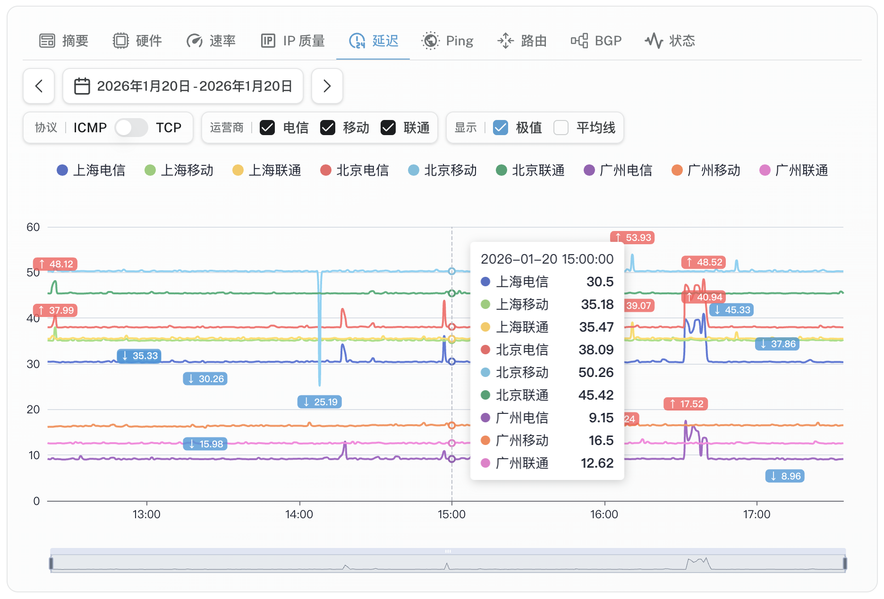Hide the 北京移动 series in legend
This screenshot has width=884, height=599.
[x=442, y=170]
